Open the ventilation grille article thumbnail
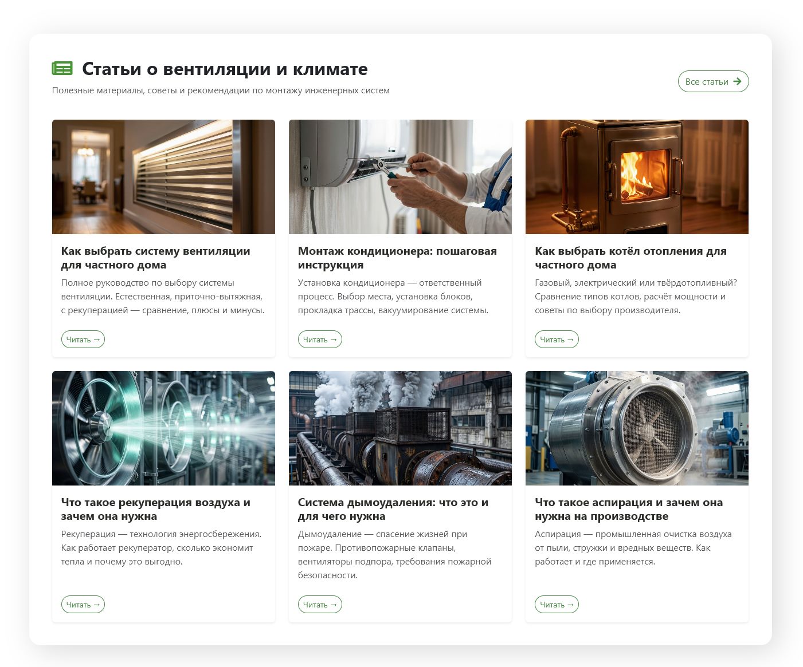The image size is (803, 667). [x=163, y=177]
